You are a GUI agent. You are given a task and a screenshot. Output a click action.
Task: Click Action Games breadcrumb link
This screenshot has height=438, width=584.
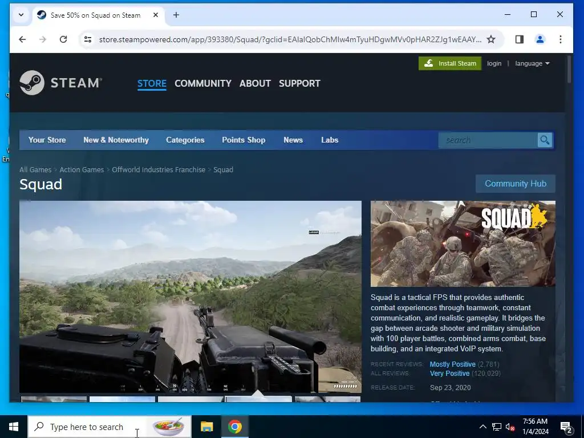coord(82,169)
